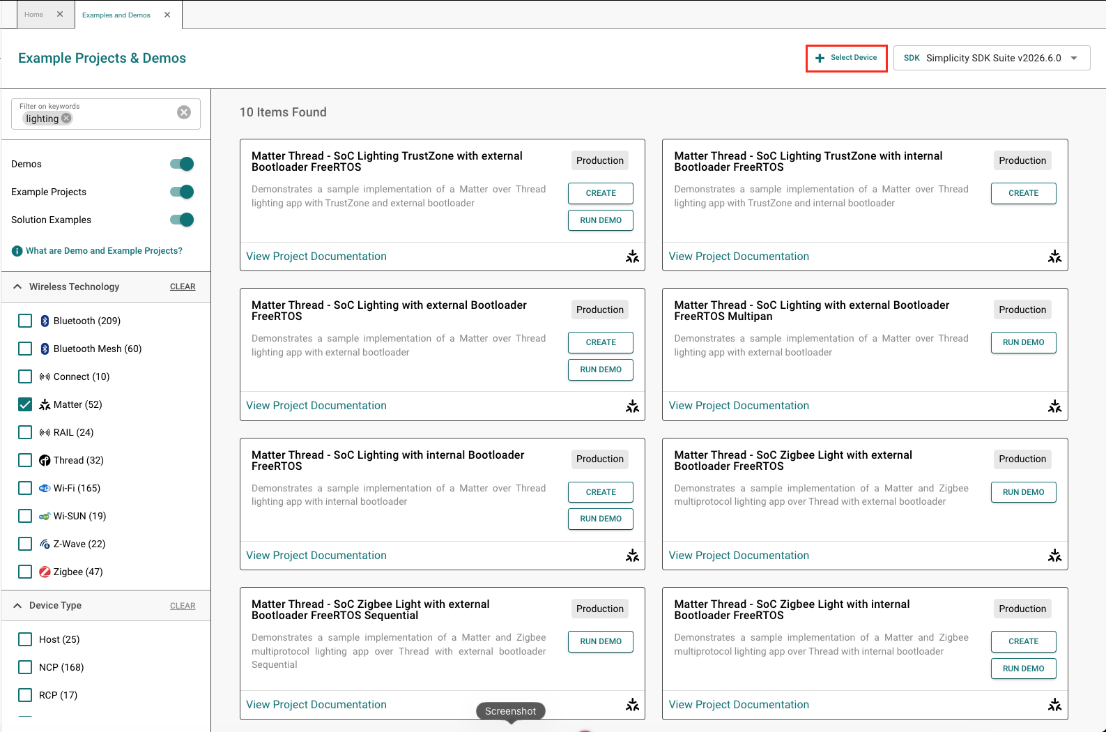
Task: Focus the Filter on keywords field
Action: (x=106, y=114)
